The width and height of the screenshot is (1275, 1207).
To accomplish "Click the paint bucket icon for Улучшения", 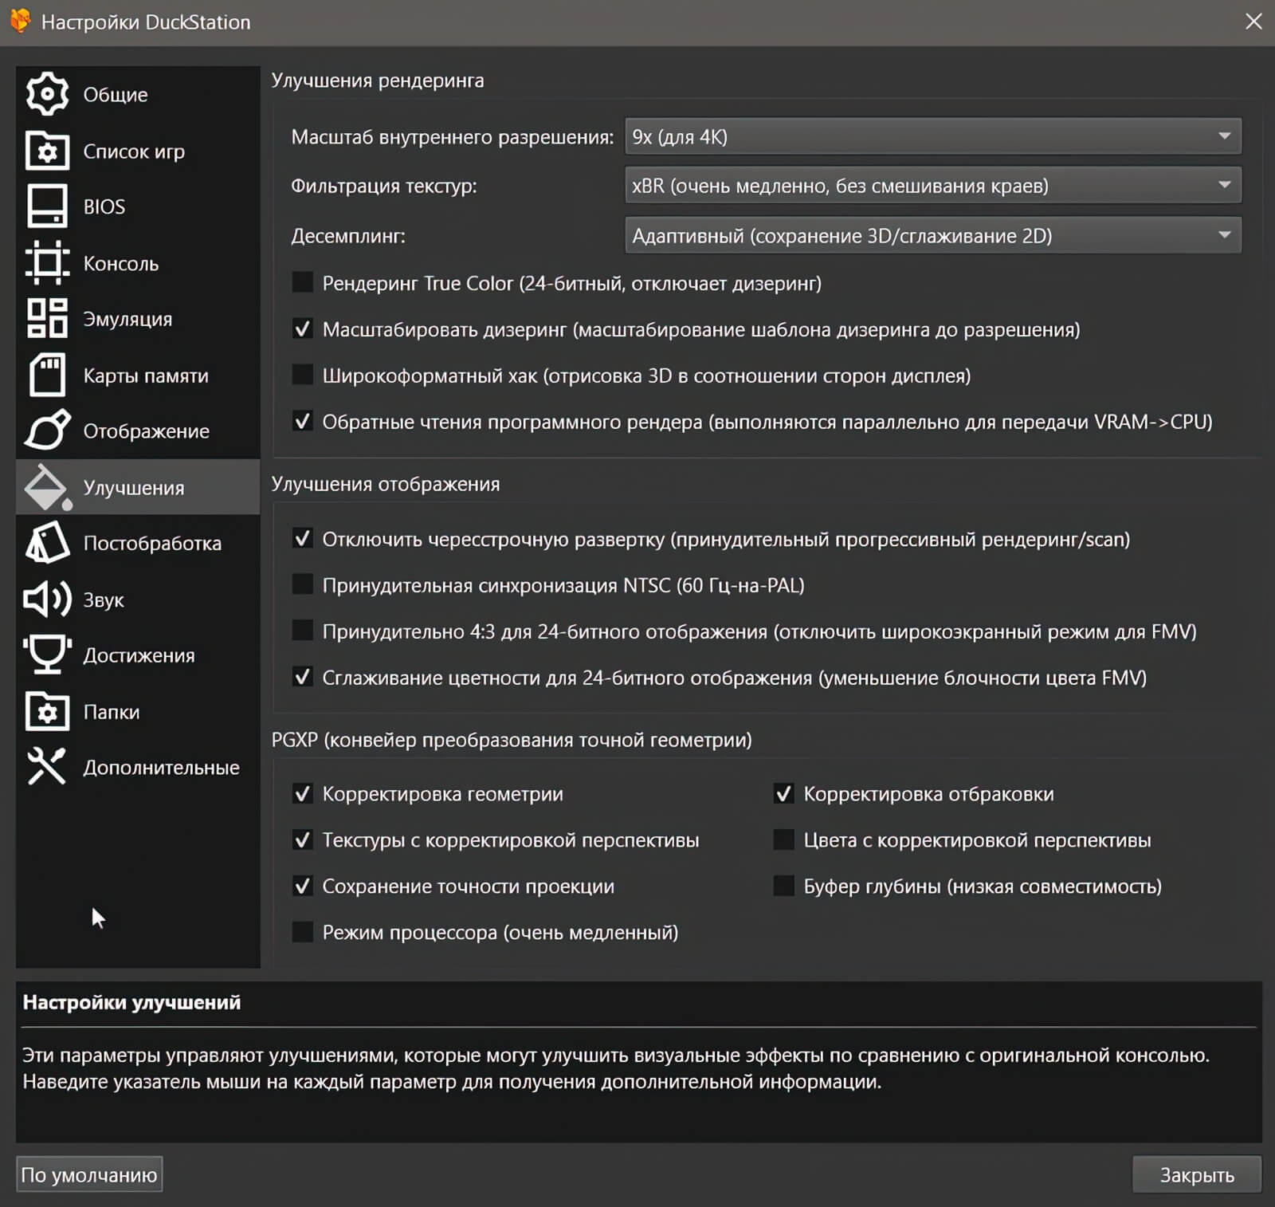I will 47,487.
